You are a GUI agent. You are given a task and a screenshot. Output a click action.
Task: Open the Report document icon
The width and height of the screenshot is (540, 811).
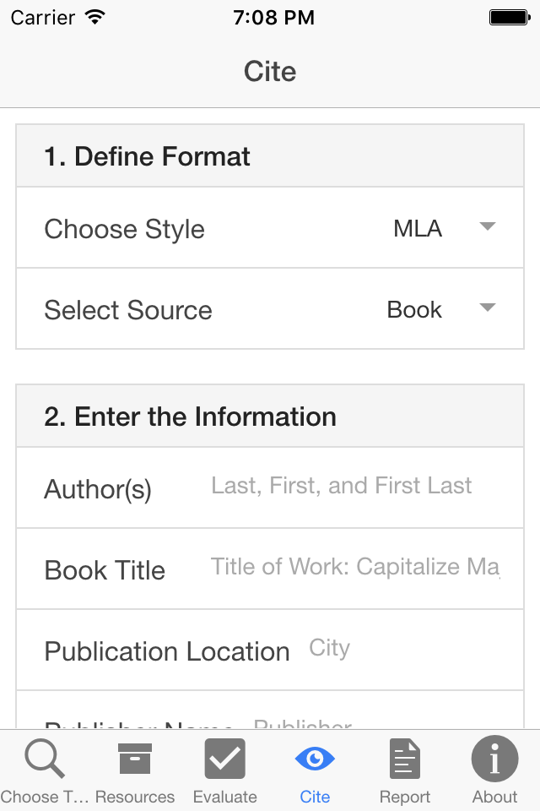405,758
